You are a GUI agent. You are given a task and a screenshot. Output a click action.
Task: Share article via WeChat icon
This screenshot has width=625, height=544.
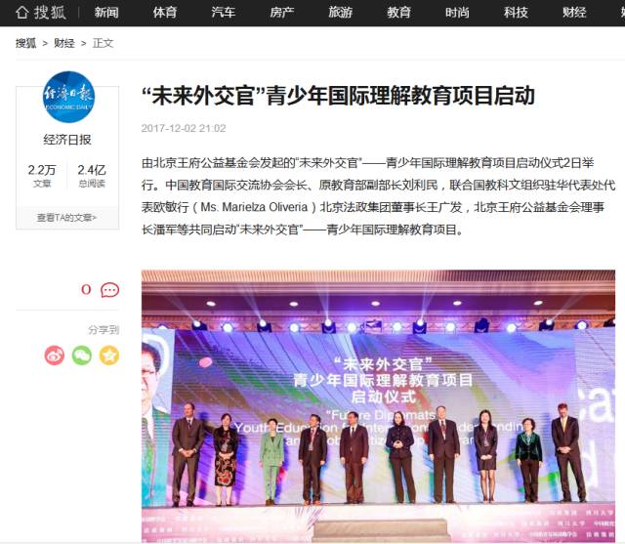tap(82, 356)
